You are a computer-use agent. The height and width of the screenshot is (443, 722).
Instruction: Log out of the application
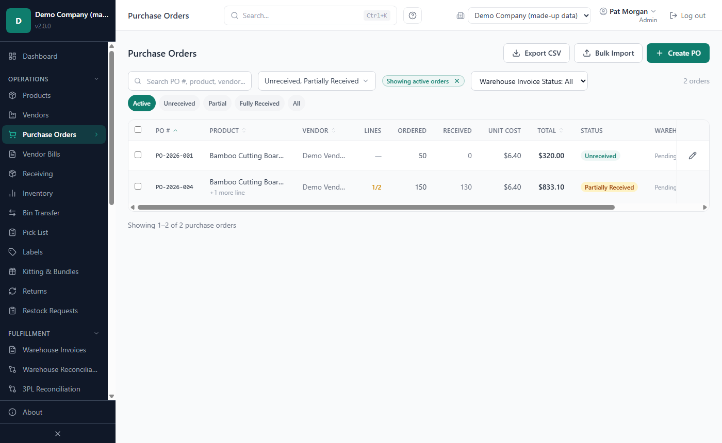(687, 15)
